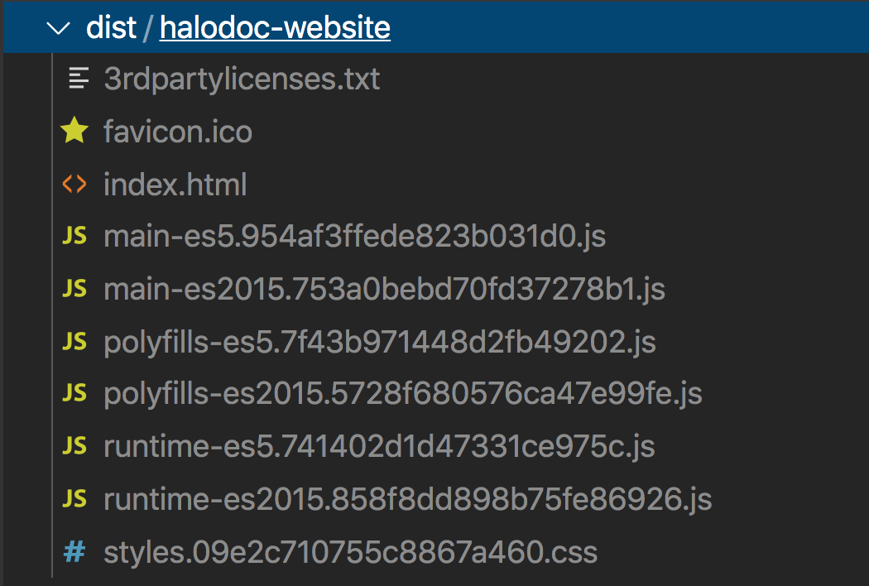
Task: Open index.html file
Action: tap(175, 184)
